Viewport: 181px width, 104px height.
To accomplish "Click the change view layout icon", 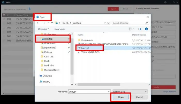I will pyautogui.click(x=130, y=29).
